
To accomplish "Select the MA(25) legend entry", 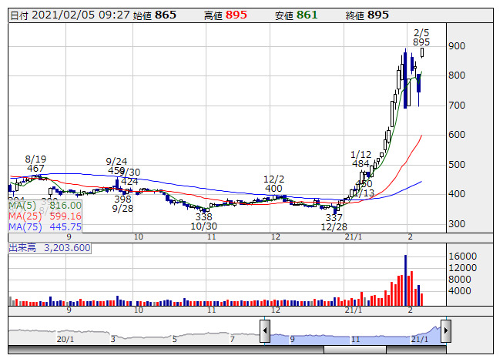I will (45, 216).
